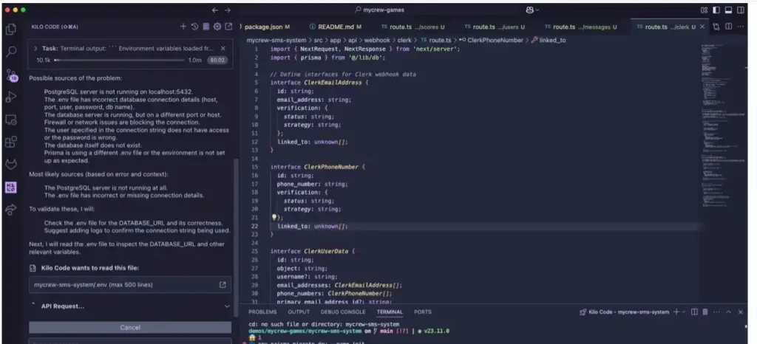Click the lightbulb code action icon
Viewport: 757px width, 344px height.
click(x=274, y=218)
